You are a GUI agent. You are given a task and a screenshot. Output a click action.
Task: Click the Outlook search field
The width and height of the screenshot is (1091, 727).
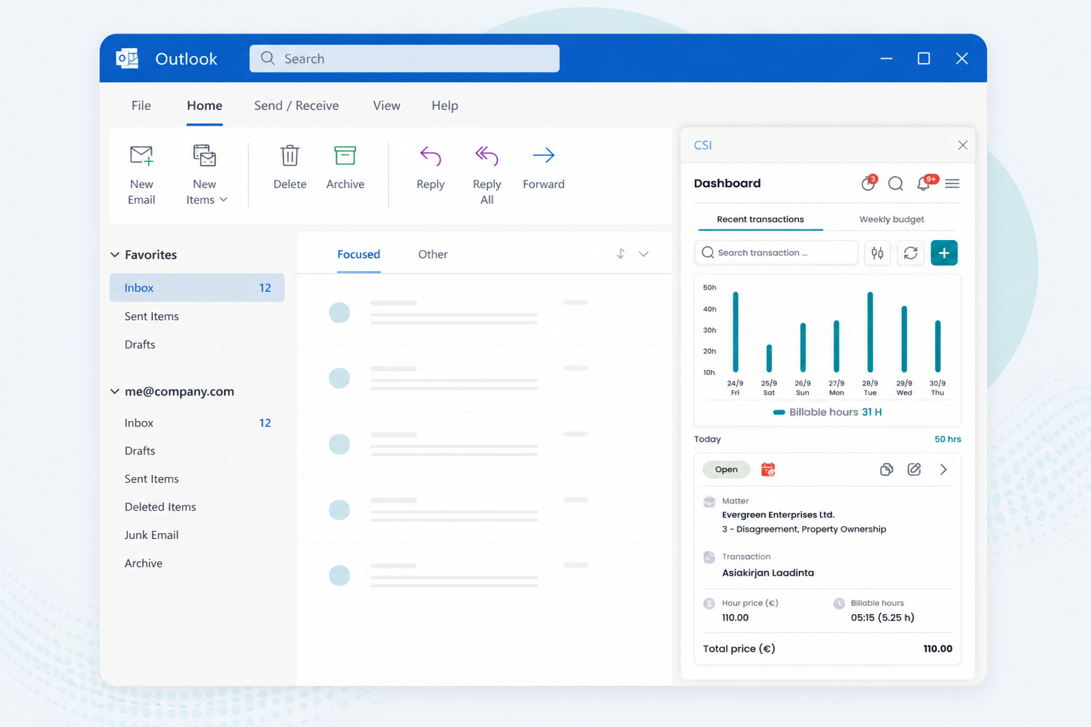tap(404, 58)
